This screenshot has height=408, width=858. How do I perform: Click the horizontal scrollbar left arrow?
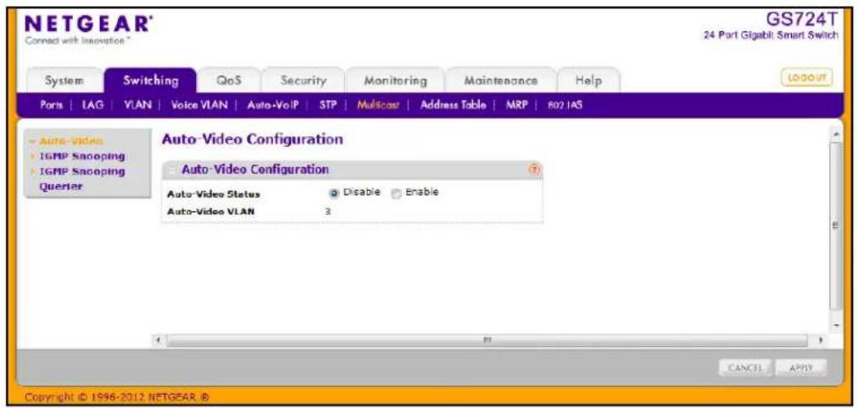pyautogui.click(x=158, y=339)
